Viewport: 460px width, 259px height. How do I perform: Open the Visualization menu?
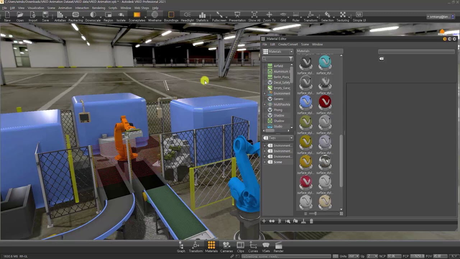(36, 8)
